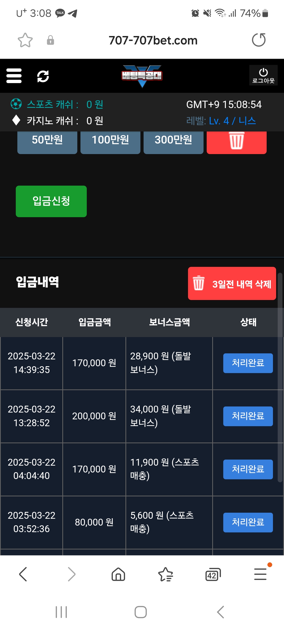Clear amount with the red trash button
Screen dimensions: 284x631
tap(236, 141)
